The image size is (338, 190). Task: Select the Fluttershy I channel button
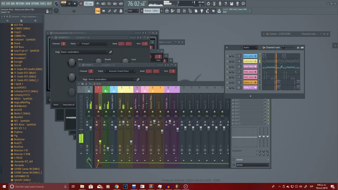coord(250,61)
